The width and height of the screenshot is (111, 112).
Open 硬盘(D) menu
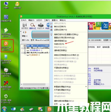point(31,20)
